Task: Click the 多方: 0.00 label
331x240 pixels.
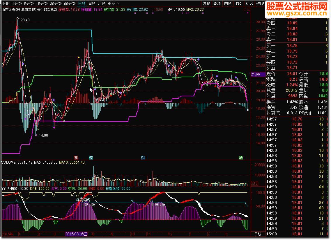Action: pos(59,189)
